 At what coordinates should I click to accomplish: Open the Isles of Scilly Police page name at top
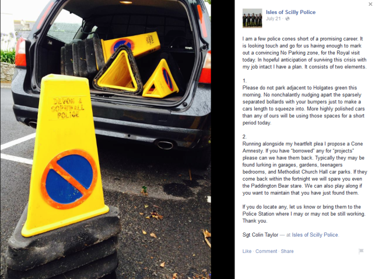coord(290,12)
